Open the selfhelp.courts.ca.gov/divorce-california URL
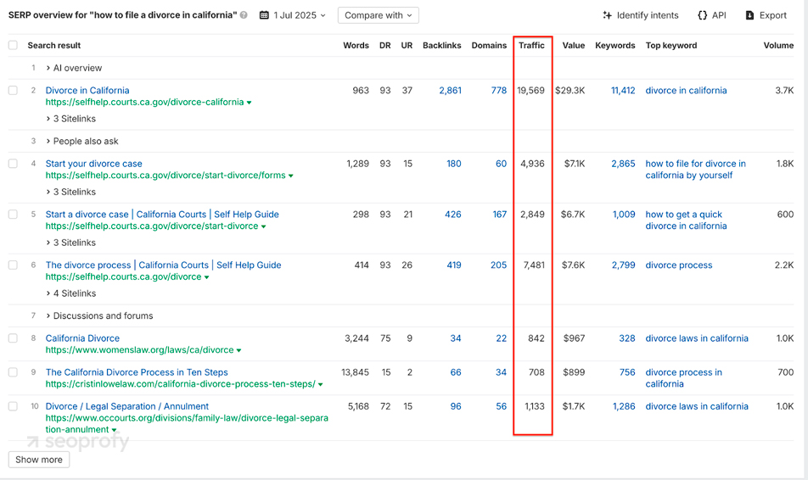Screen dimensions: 808x480 click(x=144, y=102)
